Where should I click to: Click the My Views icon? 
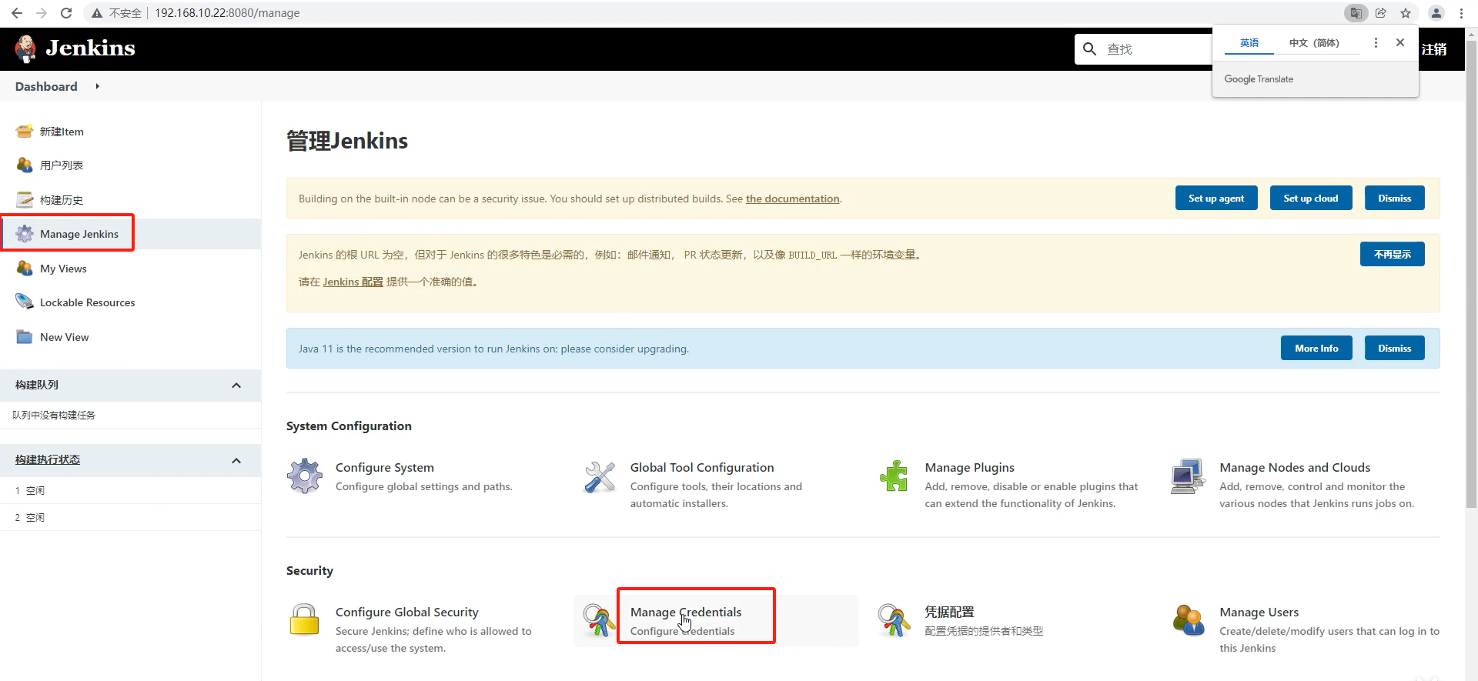point(25,269)
